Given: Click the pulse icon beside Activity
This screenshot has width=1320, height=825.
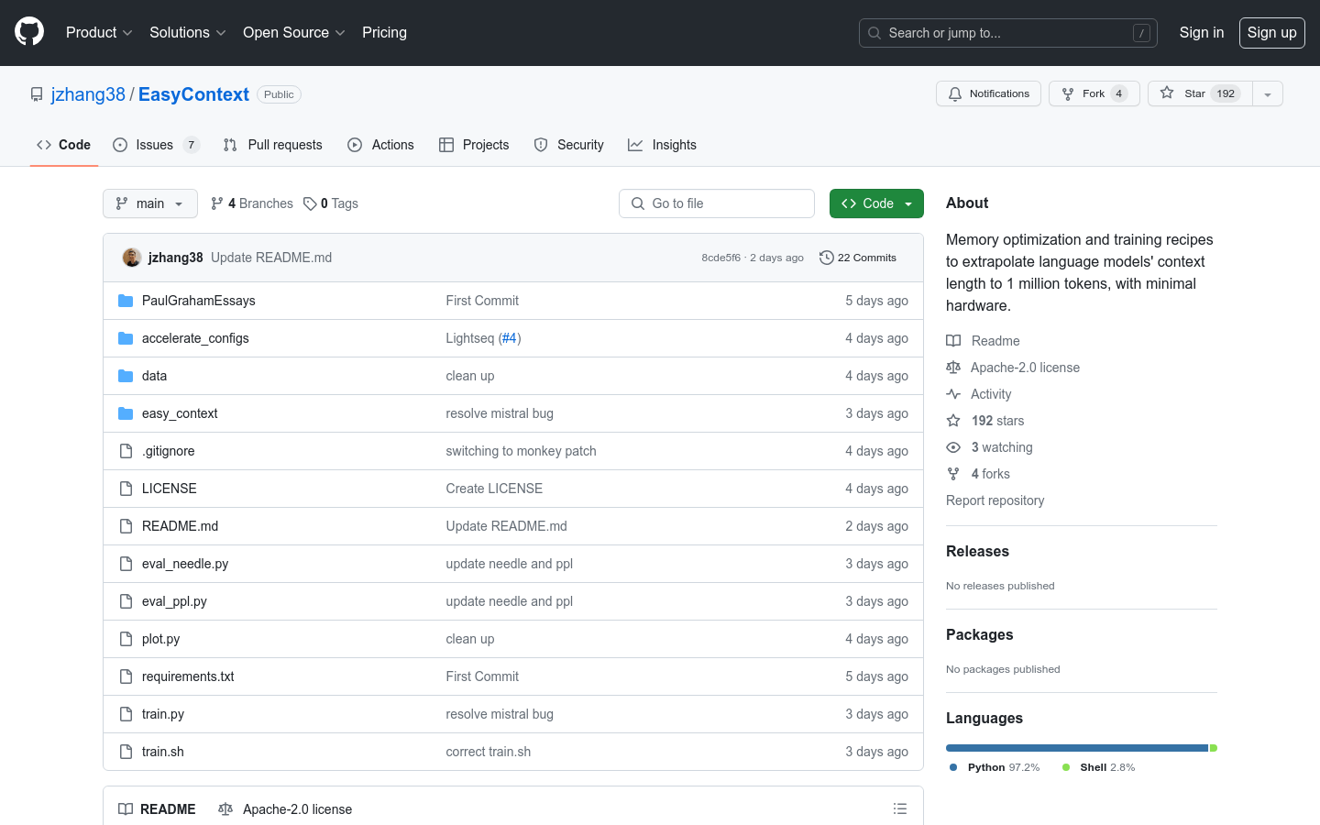Looking at the screenshot, I should (x=953, y=394).
